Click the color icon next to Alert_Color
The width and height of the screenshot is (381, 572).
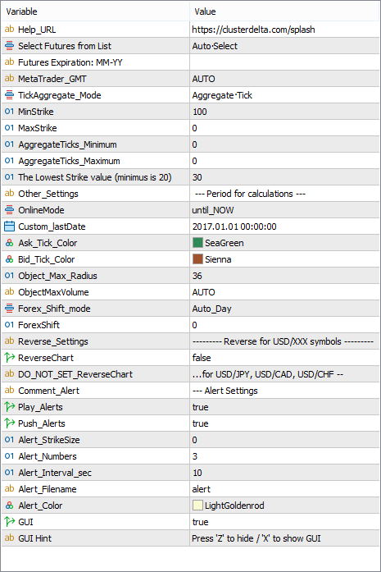10,506
